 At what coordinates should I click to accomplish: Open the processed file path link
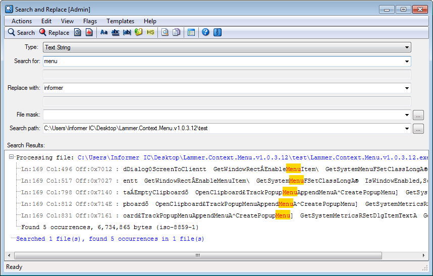253,157
